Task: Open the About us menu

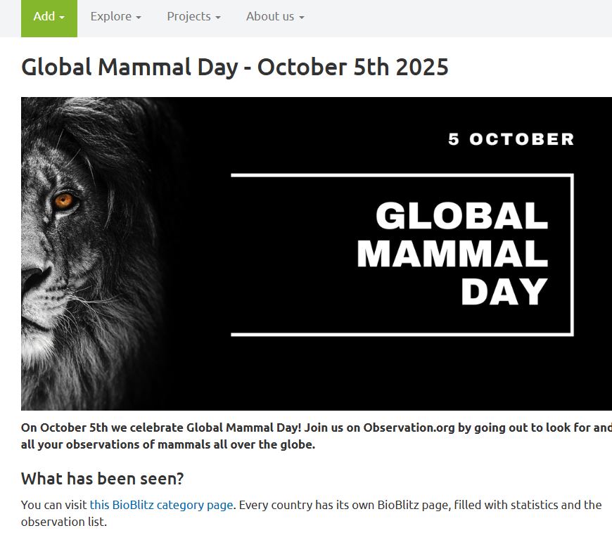Action: click(x=274, y=17)
